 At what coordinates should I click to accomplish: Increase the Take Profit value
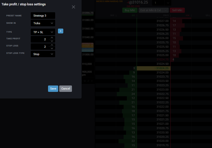tap(52, 38)
